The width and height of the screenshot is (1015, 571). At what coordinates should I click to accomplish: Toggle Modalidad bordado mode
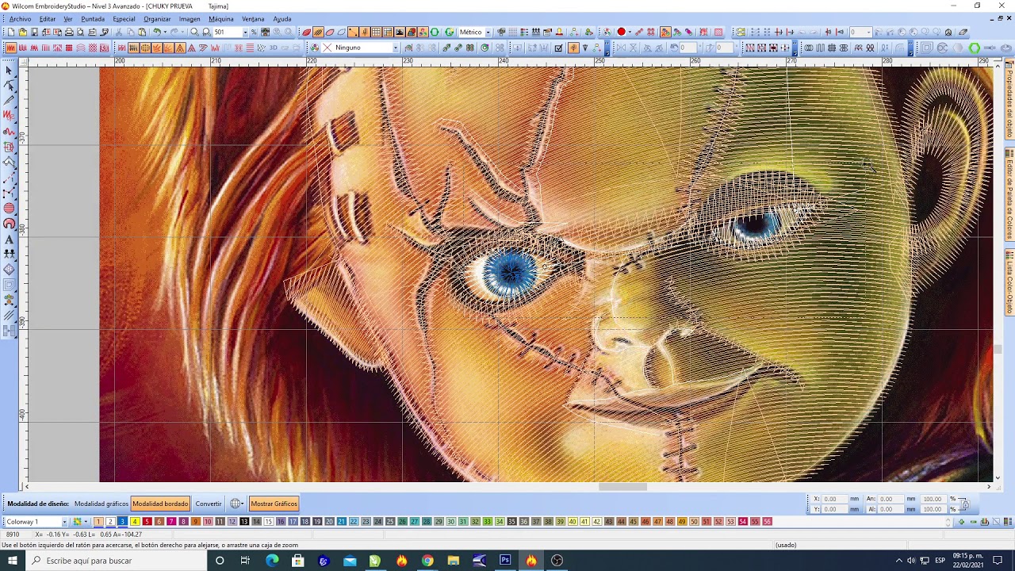(160, 504)
